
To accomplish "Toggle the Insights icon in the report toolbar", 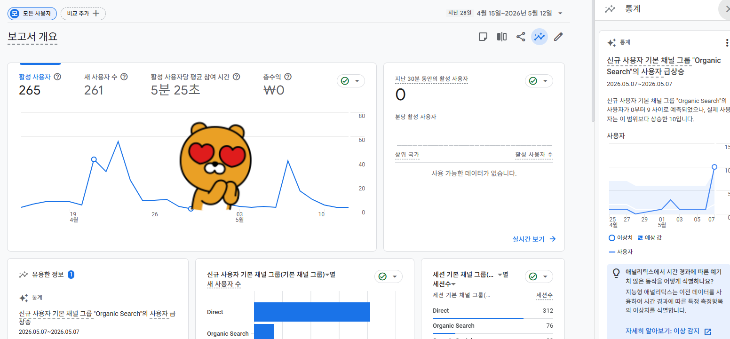I will (x=540, y=37).
